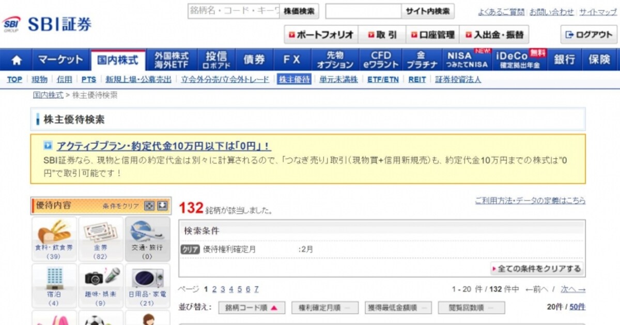Open the 債券 tab
The width and height of the screenshot is (620, 325).
(x=254, y=60)
